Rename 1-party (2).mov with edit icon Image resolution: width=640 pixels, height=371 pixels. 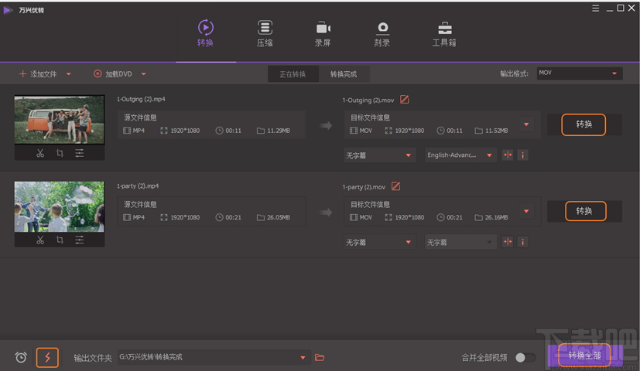(395, 186)
